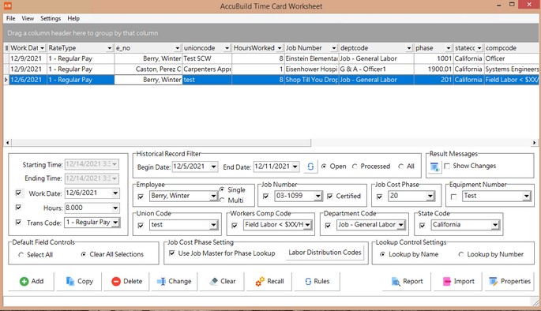541x311 pixels.
Task: Expand the Job Number 03-1099 dropdown
Action: [x=317, y=197]
